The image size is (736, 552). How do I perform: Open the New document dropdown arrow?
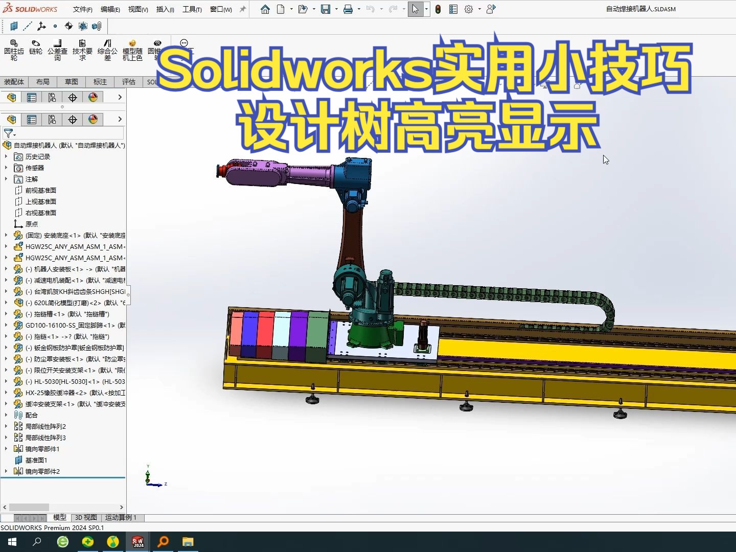click(x=291, y=9)
